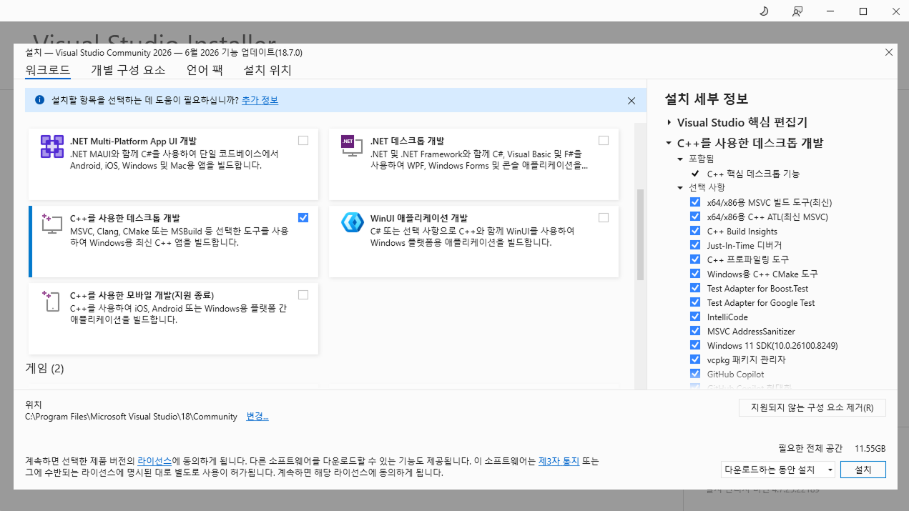Switch to the 설치 위치 tab

(267, 70)
